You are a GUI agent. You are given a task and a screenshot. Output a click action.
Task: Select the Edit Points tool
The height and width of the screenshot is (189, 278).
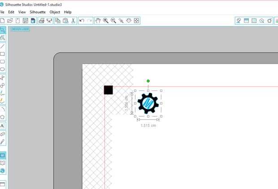coord(3,38)
